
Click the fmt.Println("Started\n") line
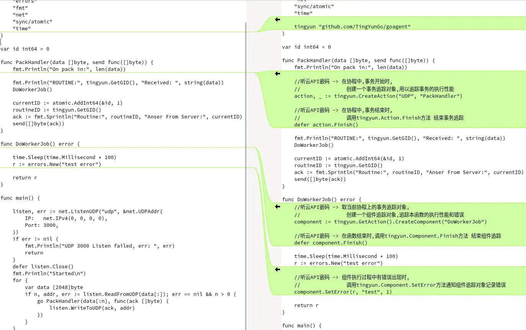[49, 274]
